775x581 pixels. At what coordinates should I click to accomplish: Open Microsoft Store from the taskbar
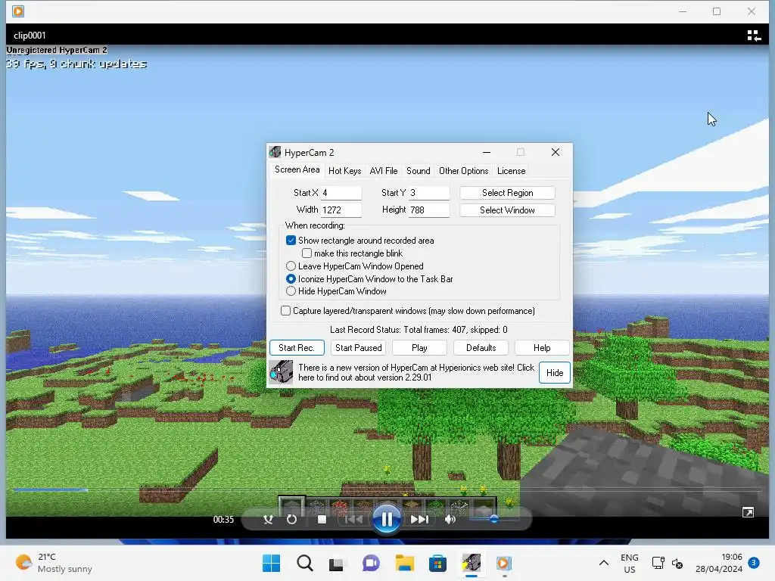[x=437, y=563]
